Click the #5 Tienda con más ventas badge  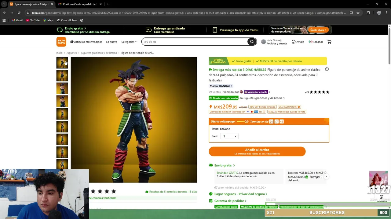pos(224,98)
